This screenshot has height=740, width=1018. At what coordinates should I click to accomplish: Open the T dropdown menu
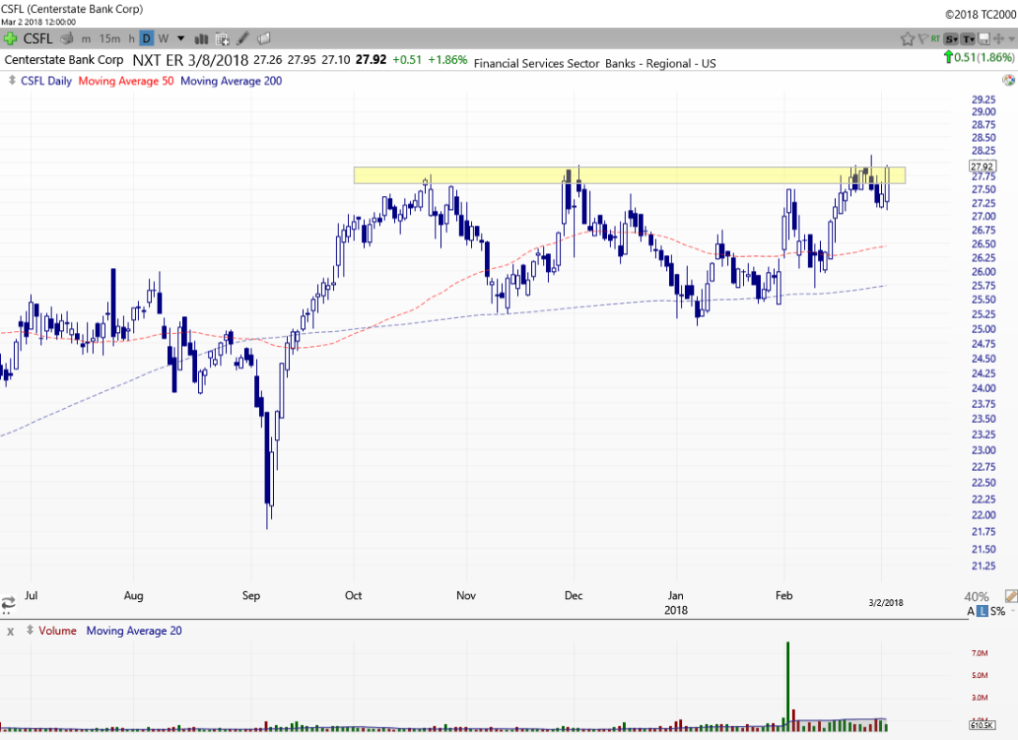[967, 38]
